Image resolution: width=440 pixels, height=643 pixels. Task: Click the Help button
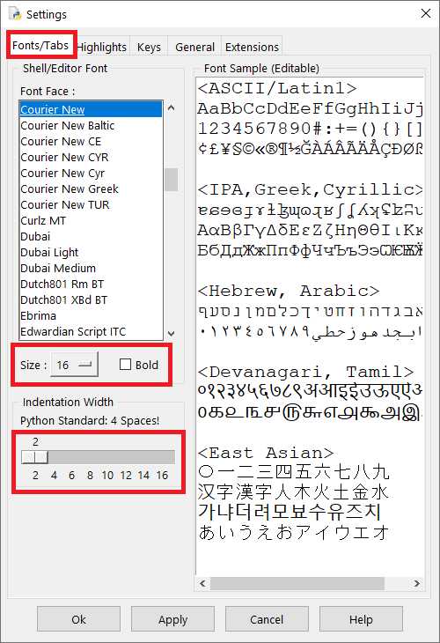coord(361,619)
